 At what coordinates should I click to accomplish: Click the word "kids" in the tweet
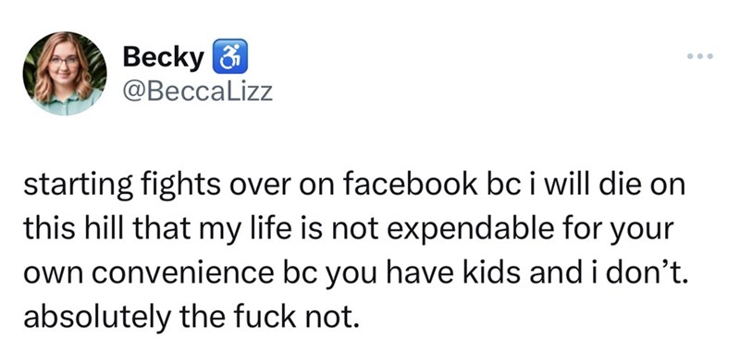point(495,273)
